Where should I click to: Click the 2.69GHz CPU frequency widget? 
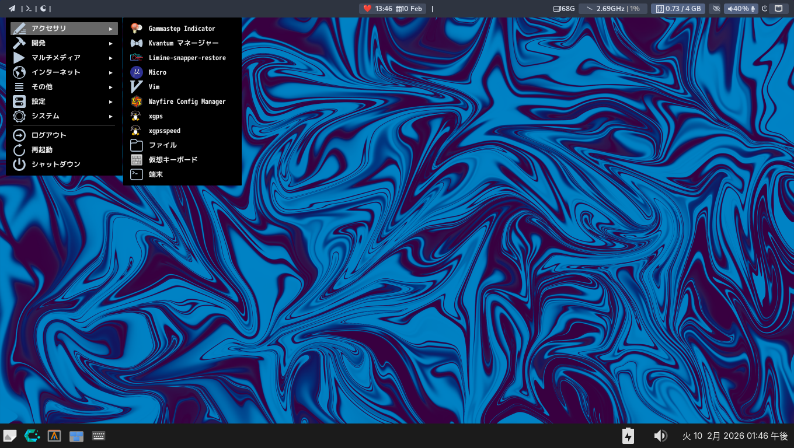613,9
